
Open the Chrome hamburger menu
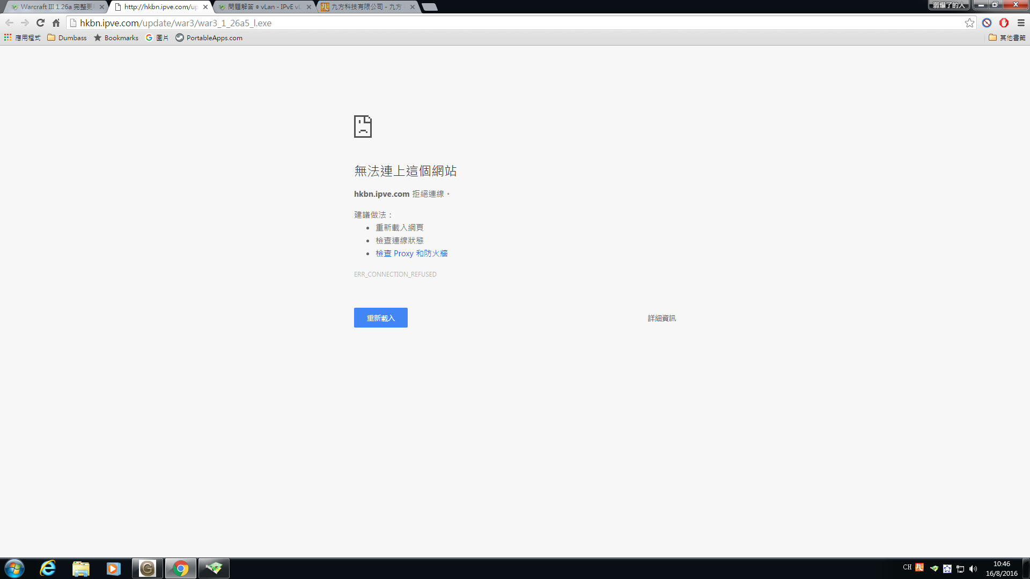(1021, 23)
